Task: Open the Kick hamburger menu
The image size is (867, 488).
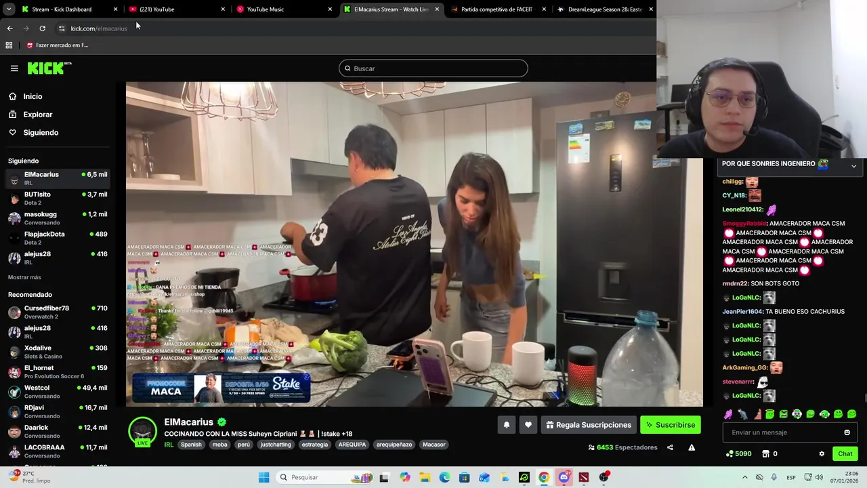Action: click(14, 68)
